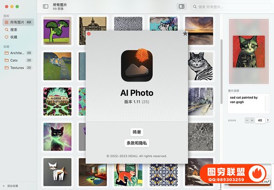Click the star icon on about dialog
274x190 pixels.
point(184,33)
